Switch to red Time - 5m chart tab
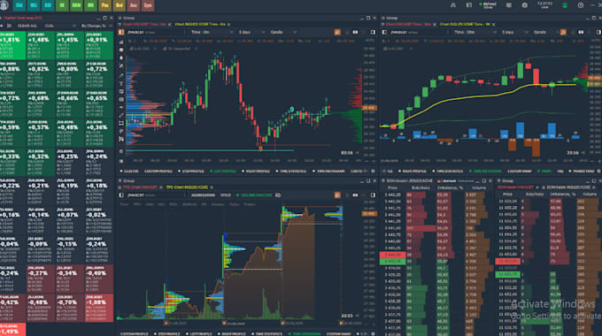Viewport: 602px width, 336px height. click(144, 24)
